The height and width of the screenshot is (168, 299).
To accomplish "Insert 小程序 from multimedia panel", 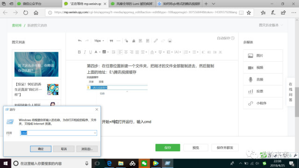I will (263, 103).
